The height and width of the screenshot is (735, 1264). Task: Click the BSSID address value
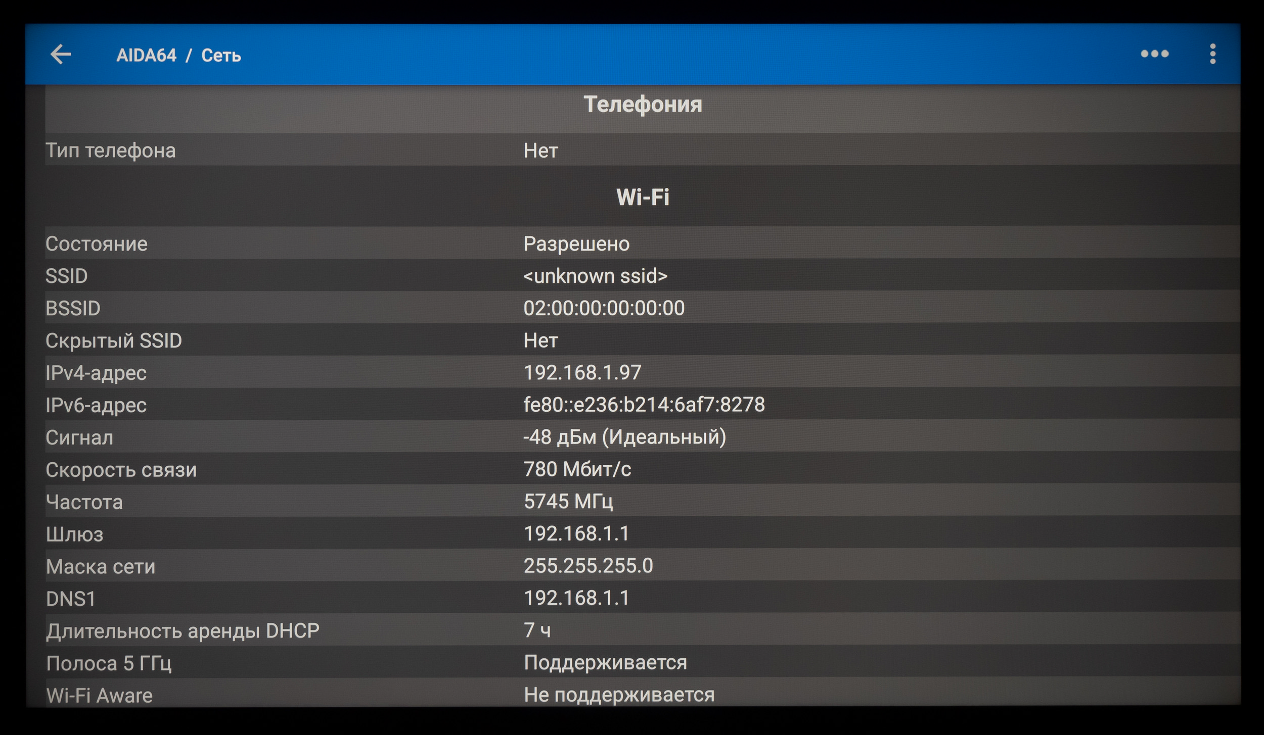pos(604,308)
